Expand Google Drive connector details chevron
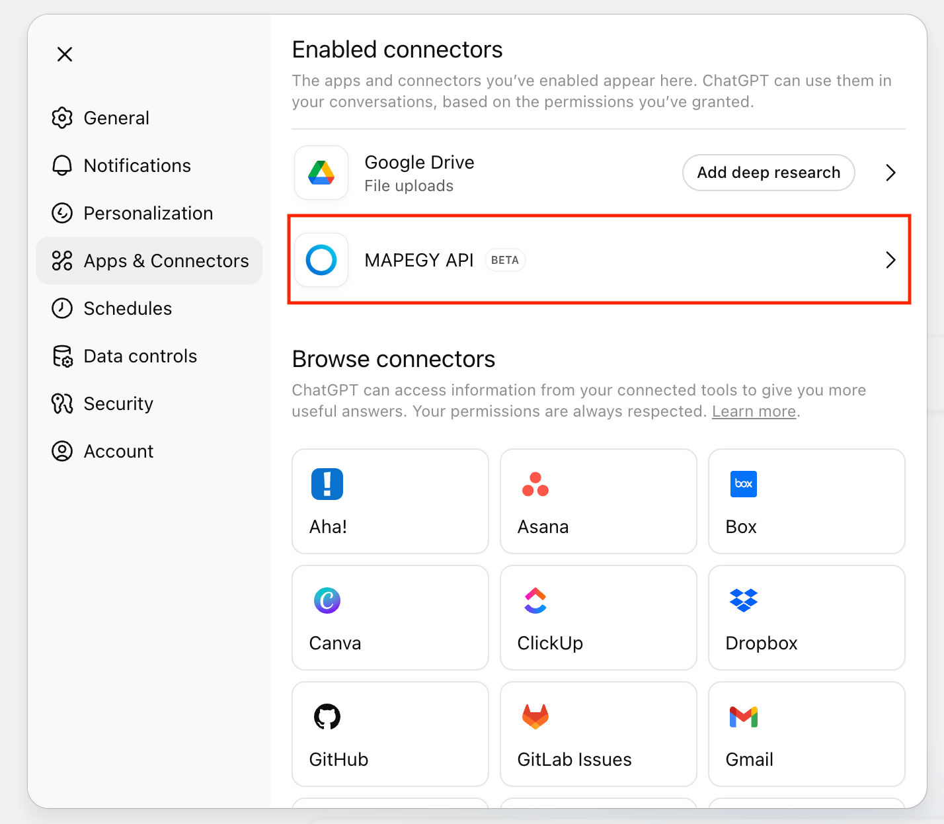Screen dimensions: 944x824 (x=890, y=173)
